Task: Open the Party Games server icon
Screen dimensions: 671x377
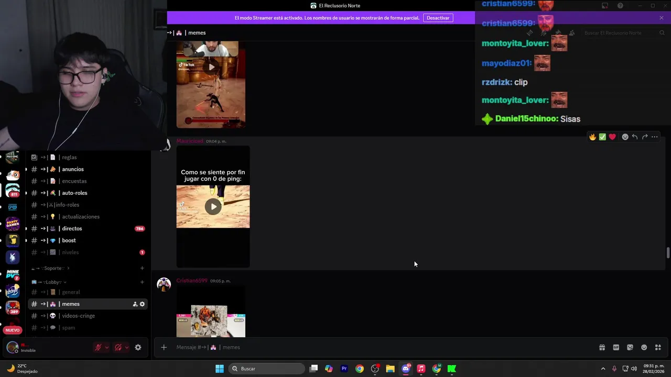Action: (x=13, y=224)
